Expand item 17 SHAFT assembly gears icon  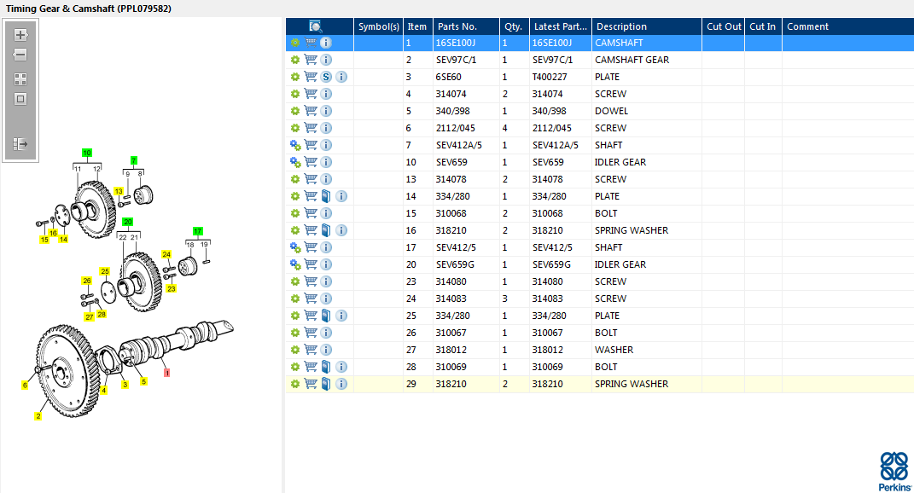tap(295, 247)
